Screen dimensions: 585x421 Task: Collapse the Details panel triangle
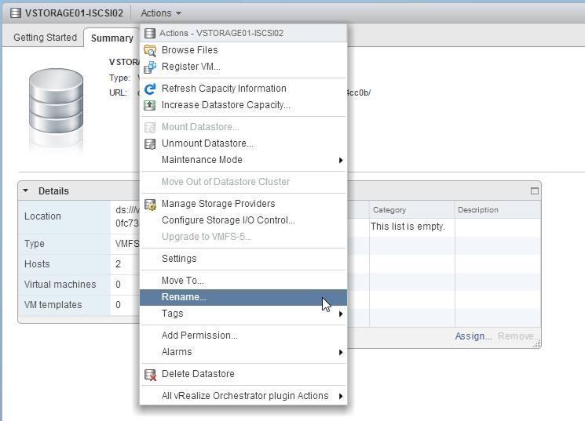click(x=25, y=191)
